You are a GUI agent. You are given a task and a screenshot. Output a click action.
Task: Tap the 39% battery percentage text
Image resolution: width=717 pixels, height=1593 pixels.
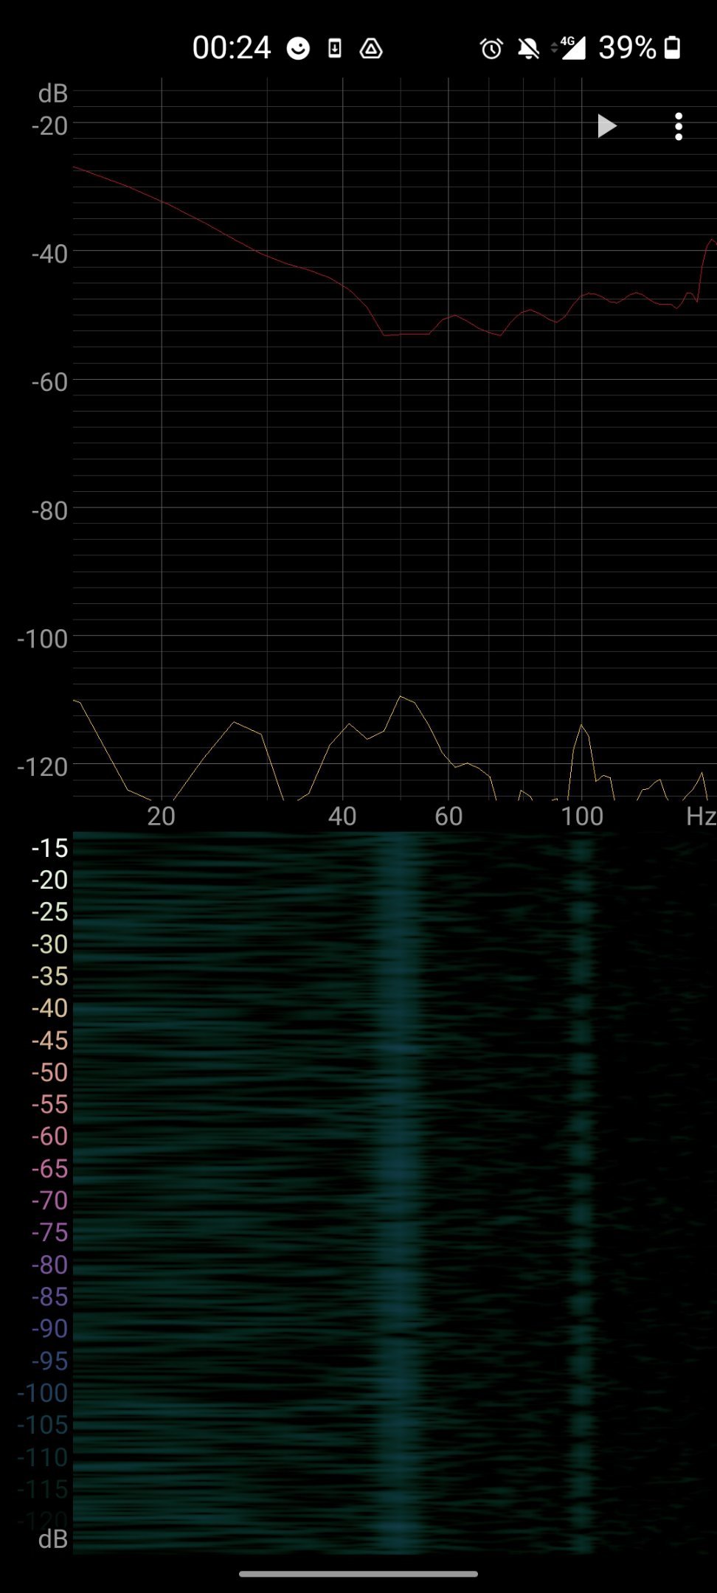point(627,48)
